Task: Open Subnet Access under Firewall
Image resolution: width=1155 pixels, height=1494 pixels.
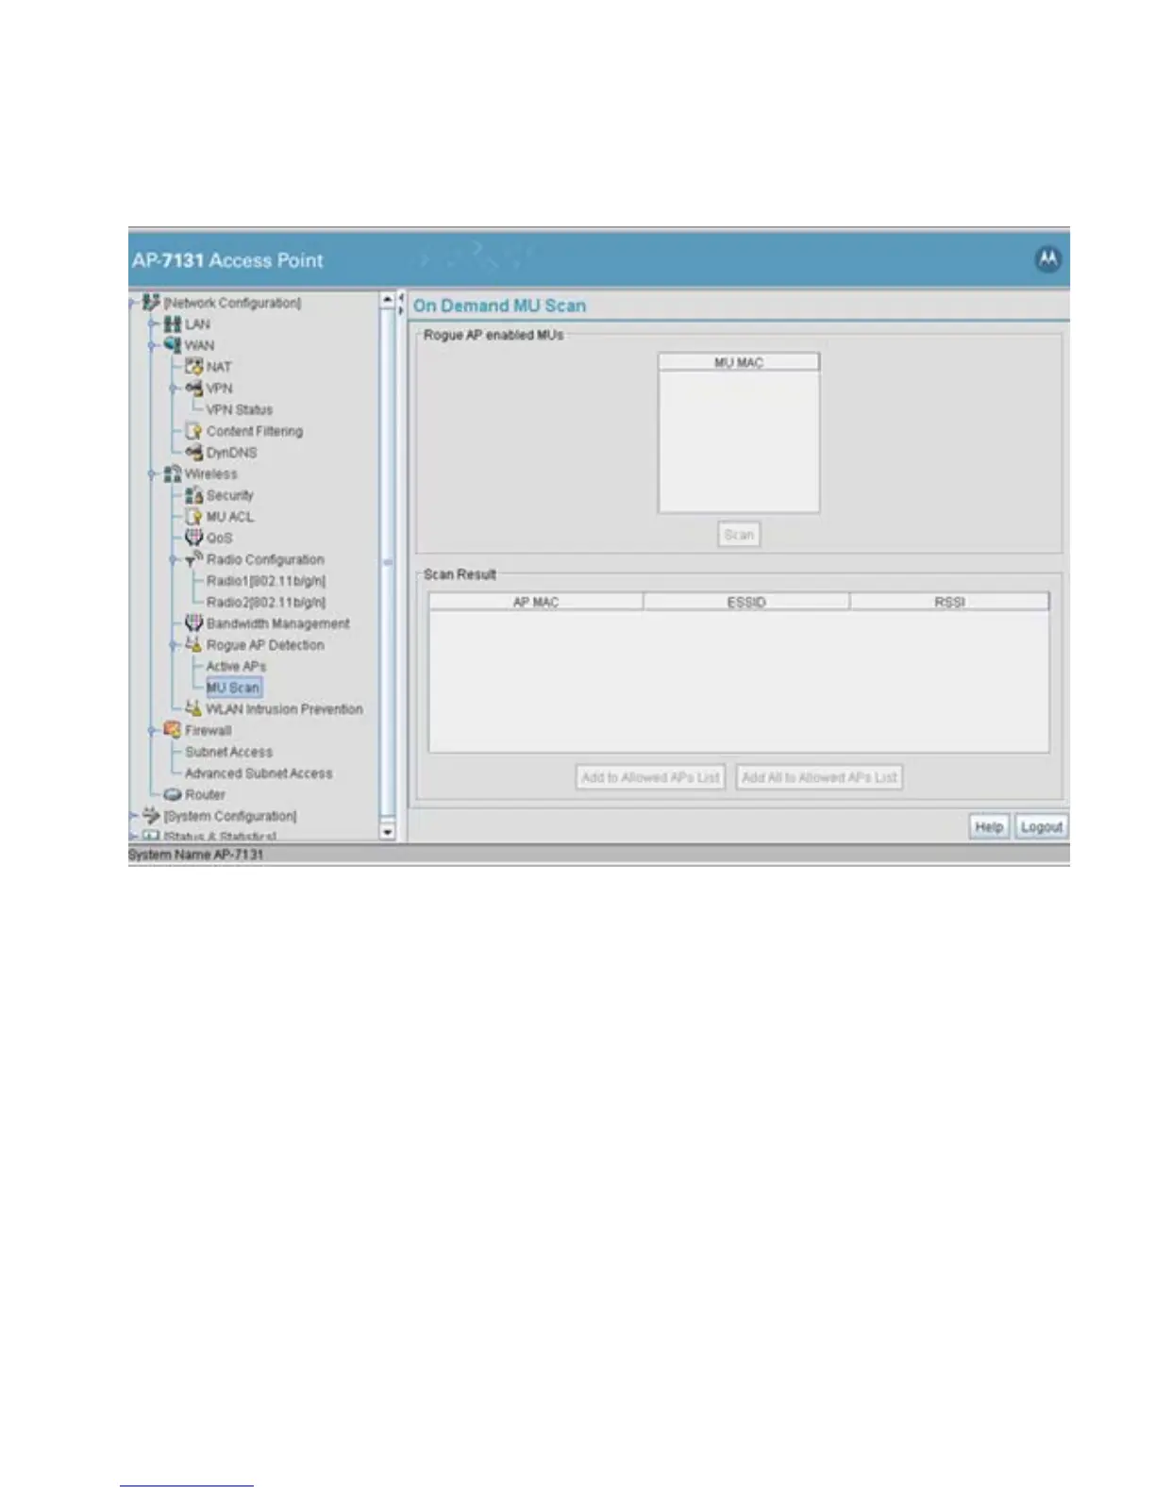Action: (x=228, y=752)
